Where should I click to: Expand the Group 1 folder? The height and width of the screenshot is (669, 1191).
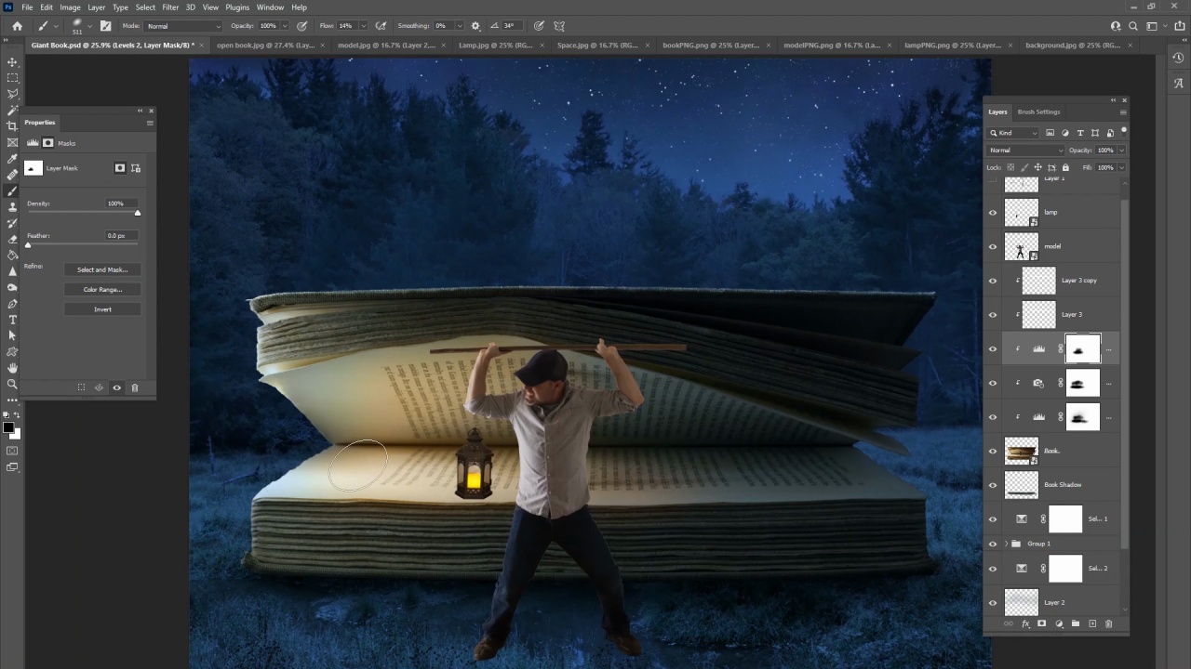click(x=1005, y=544)
